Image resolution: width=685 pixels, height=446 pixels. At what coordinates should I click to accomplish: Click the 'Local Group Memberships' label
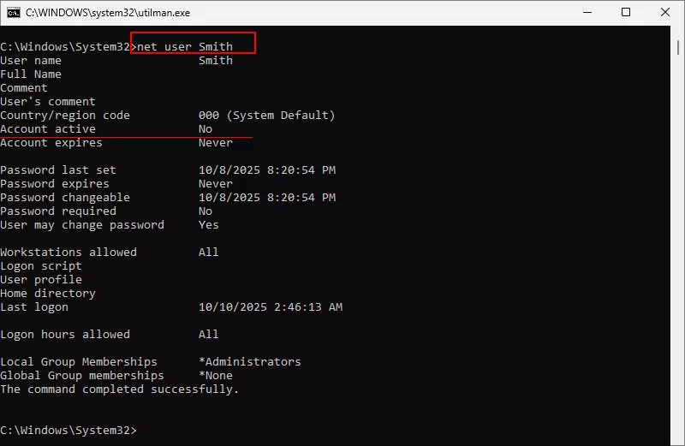[x=79, y=362]
